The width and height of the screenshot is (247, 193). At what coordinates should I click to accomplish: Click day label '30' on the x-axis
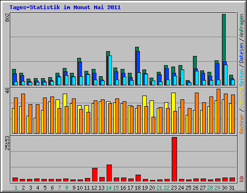[x=224, y=188]
